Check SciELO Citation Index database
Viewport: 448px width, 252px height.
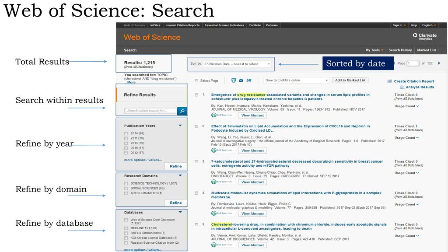(x=126, y=233)
